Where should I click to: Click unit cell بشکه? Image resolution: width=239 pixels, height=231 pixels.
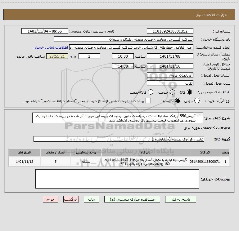coord(86,162)
